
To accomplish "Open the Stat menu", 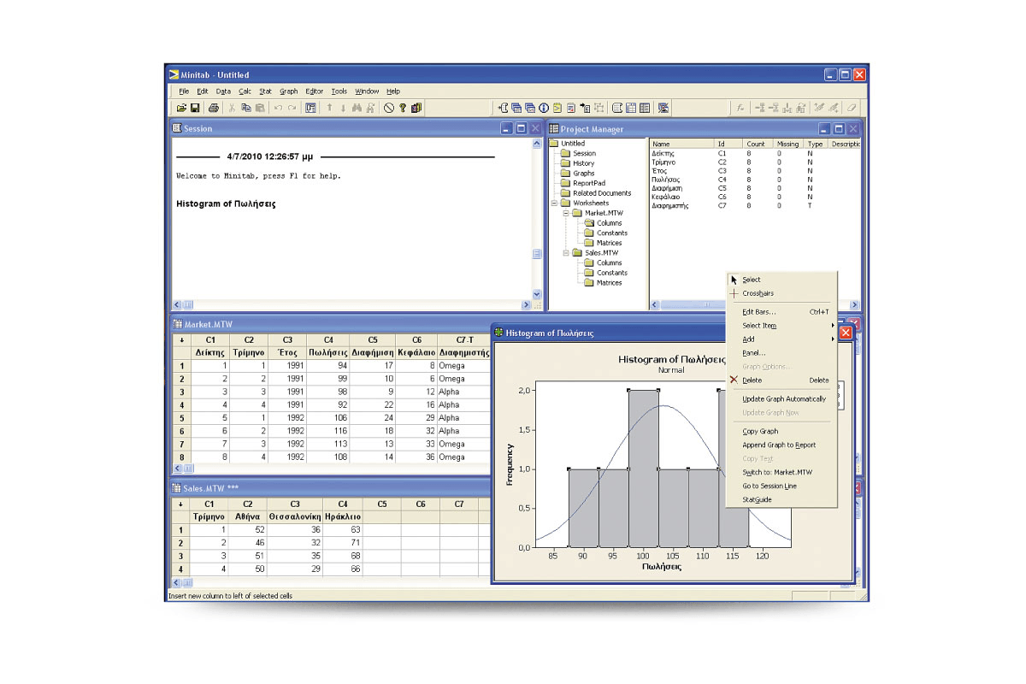I will click(265, 91).
